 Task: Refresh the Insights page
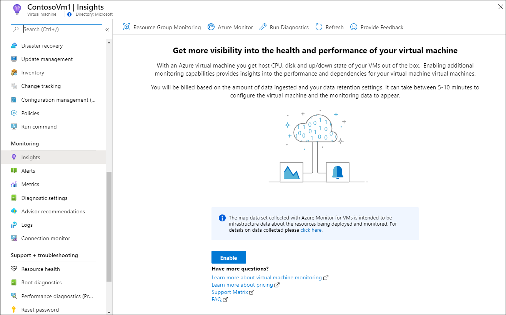pos(329,27)
